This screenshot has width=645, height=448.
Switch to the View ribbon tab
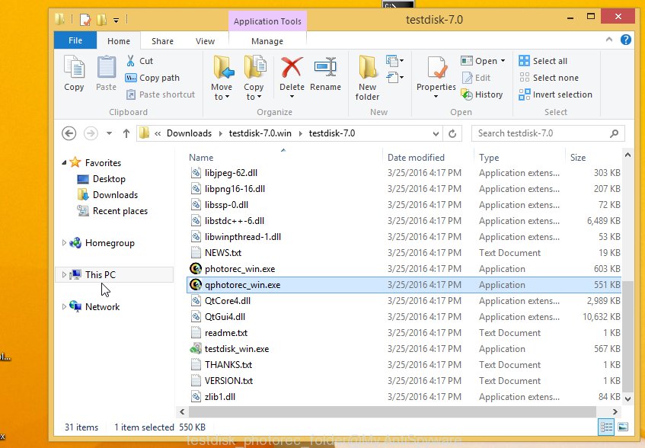pyautogui.click(x=205, y=41)
